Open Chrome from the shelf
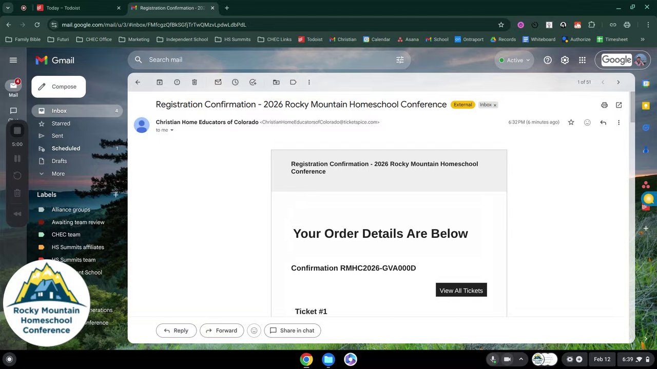657x369 pixels. (306, 359)
